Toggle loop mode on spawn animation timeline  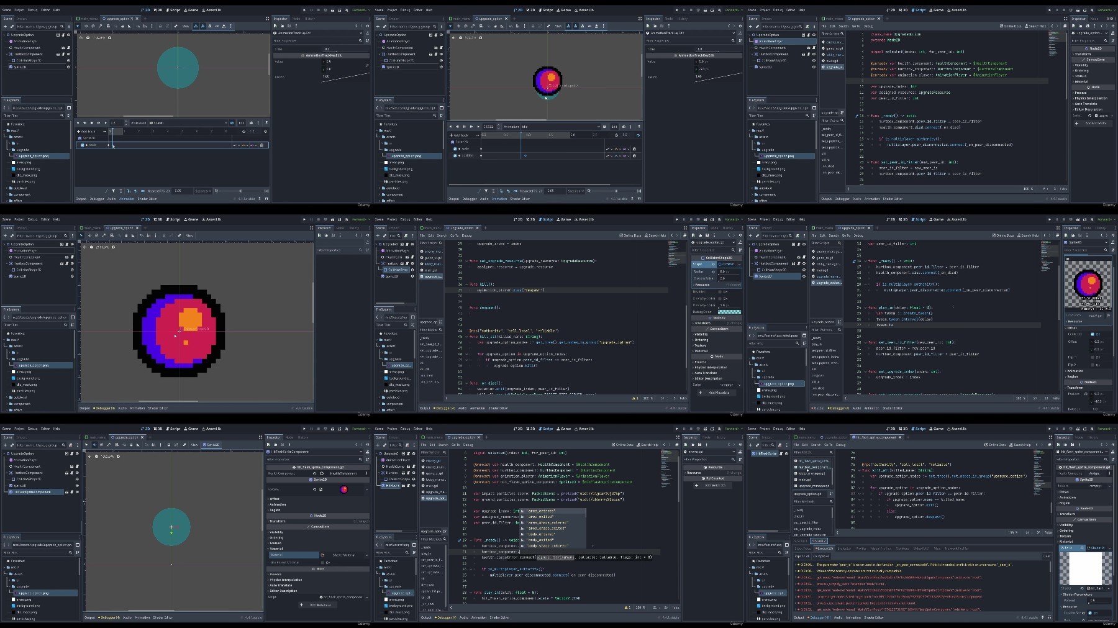265,132
